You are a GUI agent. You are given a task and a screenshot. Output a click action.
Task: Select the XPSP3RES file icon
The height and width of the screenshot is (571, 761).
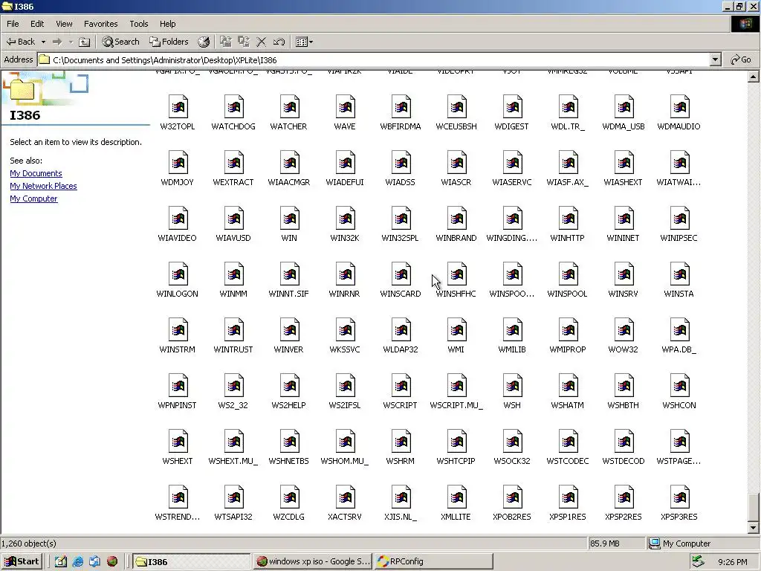(x=679, y=497)
